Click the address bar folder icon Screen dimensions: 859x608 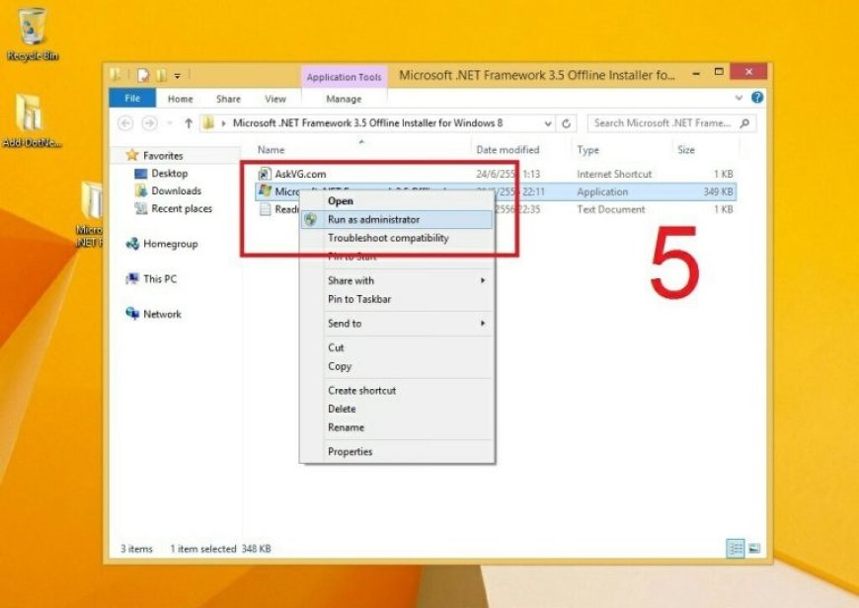click(208, 123)
